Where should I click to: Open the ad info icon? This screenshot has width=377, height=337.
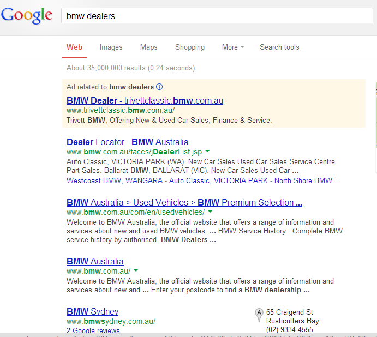pos(159,87)
